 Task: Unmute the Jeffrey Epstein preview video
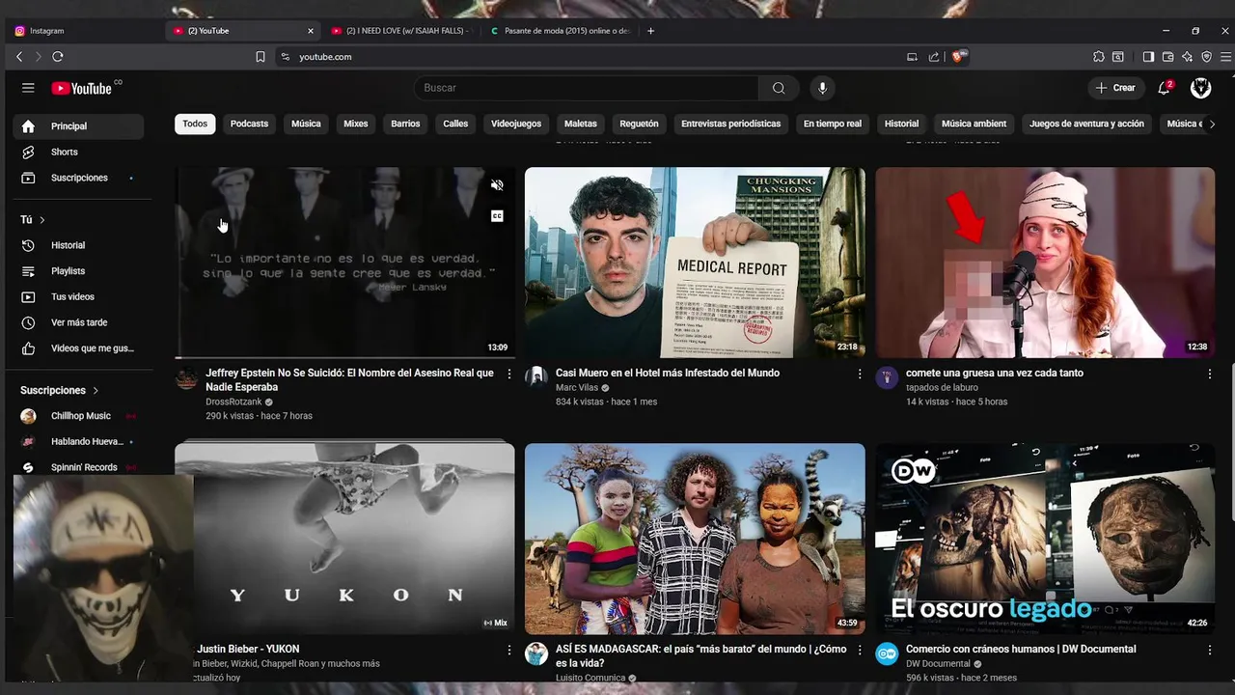click(x=497, y=185)
